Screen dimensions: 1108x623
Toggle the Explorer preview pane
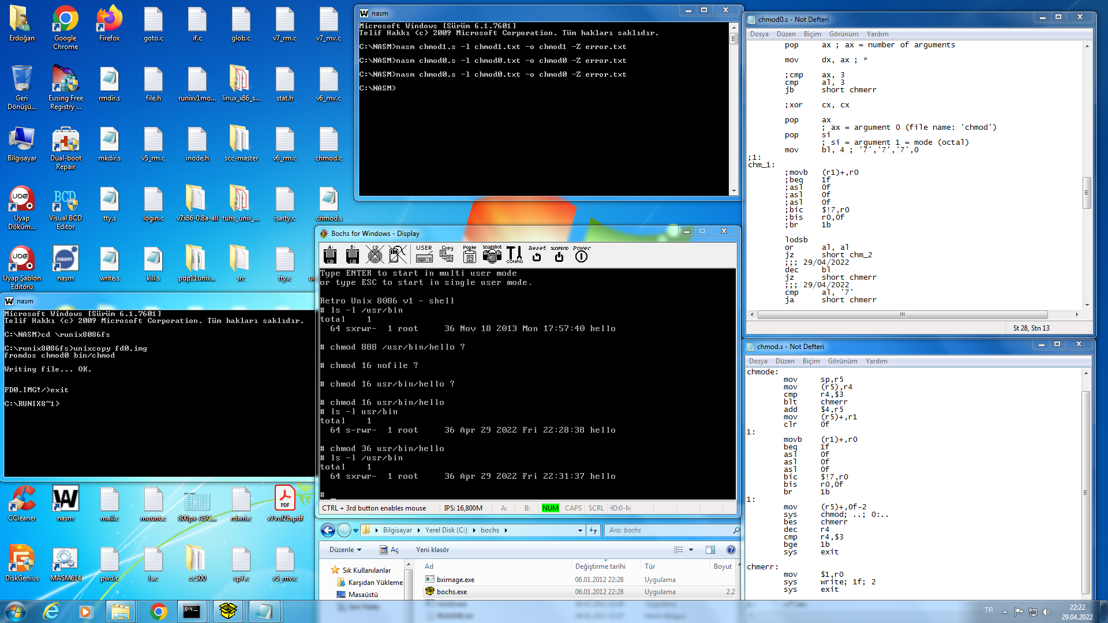(x=710, y=550)
